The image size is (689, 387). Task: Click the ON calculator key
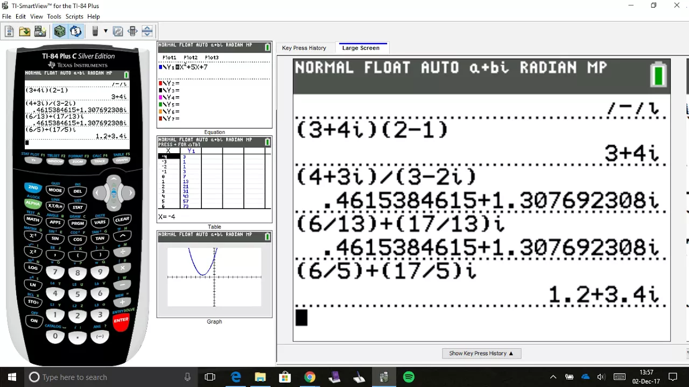(34, 320)
